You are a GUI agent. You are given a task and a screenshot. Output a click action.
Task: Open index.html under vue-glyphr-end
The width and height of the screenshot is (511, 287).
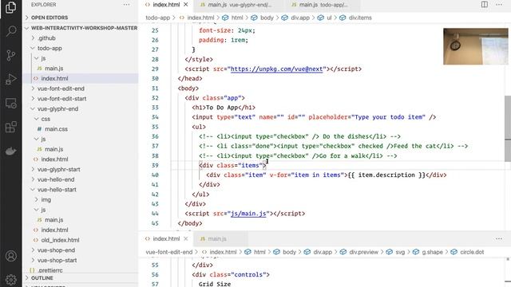[x=54, y=159]
